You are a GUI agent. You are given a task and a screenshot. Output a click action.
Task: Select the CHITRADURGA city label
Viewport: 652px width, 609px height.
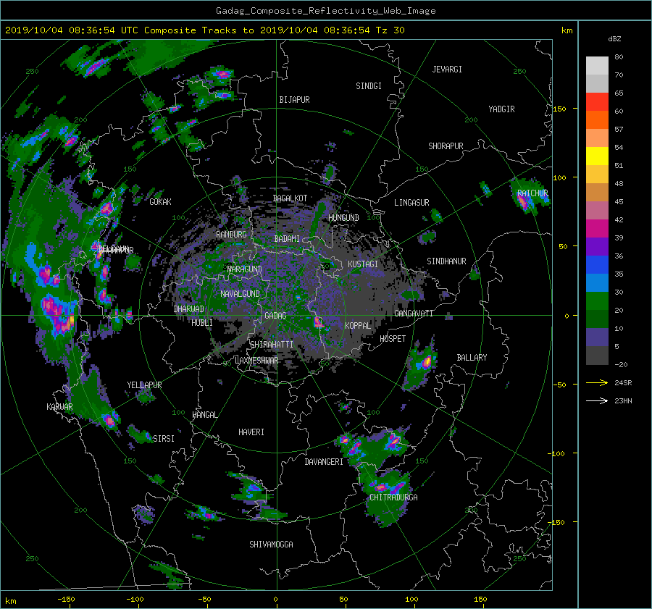393,497
